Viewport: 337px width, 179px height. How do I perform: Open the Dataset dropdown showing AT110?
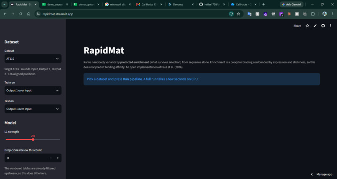pyautogui.click(x=33, y=58)
